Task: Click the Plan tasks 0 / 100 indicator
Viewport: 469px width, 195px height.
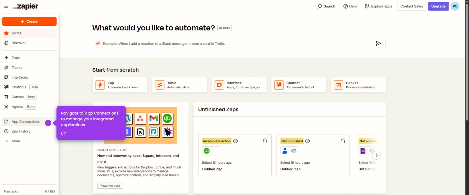Action: (29, 191)
